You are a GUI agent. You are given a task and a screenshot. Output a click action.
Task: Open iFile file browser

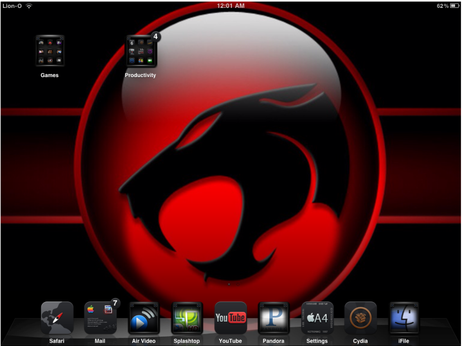click(404, 318)
